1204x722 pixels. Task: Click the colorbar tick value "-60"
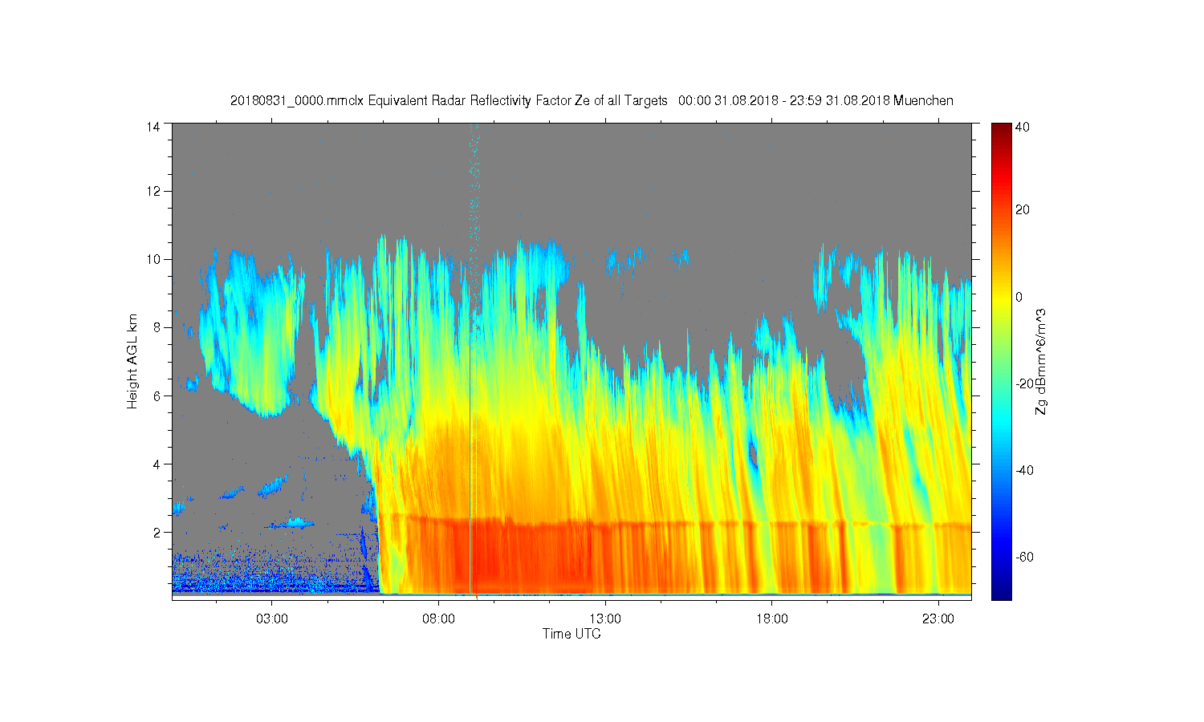pyautogui.click(x=1024, y=557)
